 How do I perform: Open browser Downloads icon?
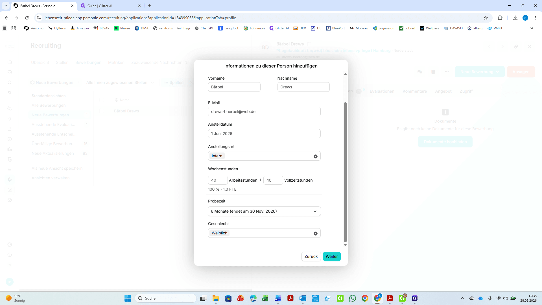[515, 18]
